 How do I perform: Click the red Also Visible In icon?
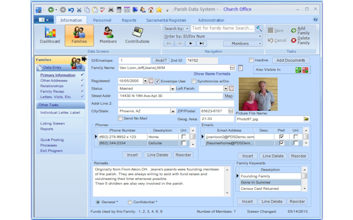(x=305, y=70)
